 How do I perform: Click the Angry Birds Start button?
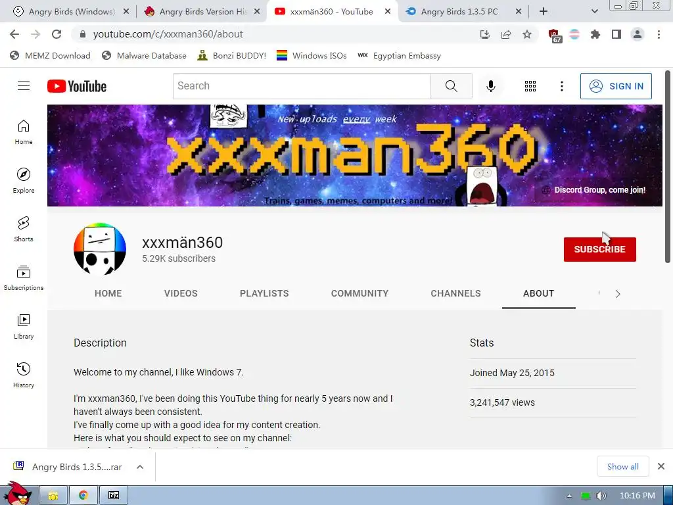[17, 494]
